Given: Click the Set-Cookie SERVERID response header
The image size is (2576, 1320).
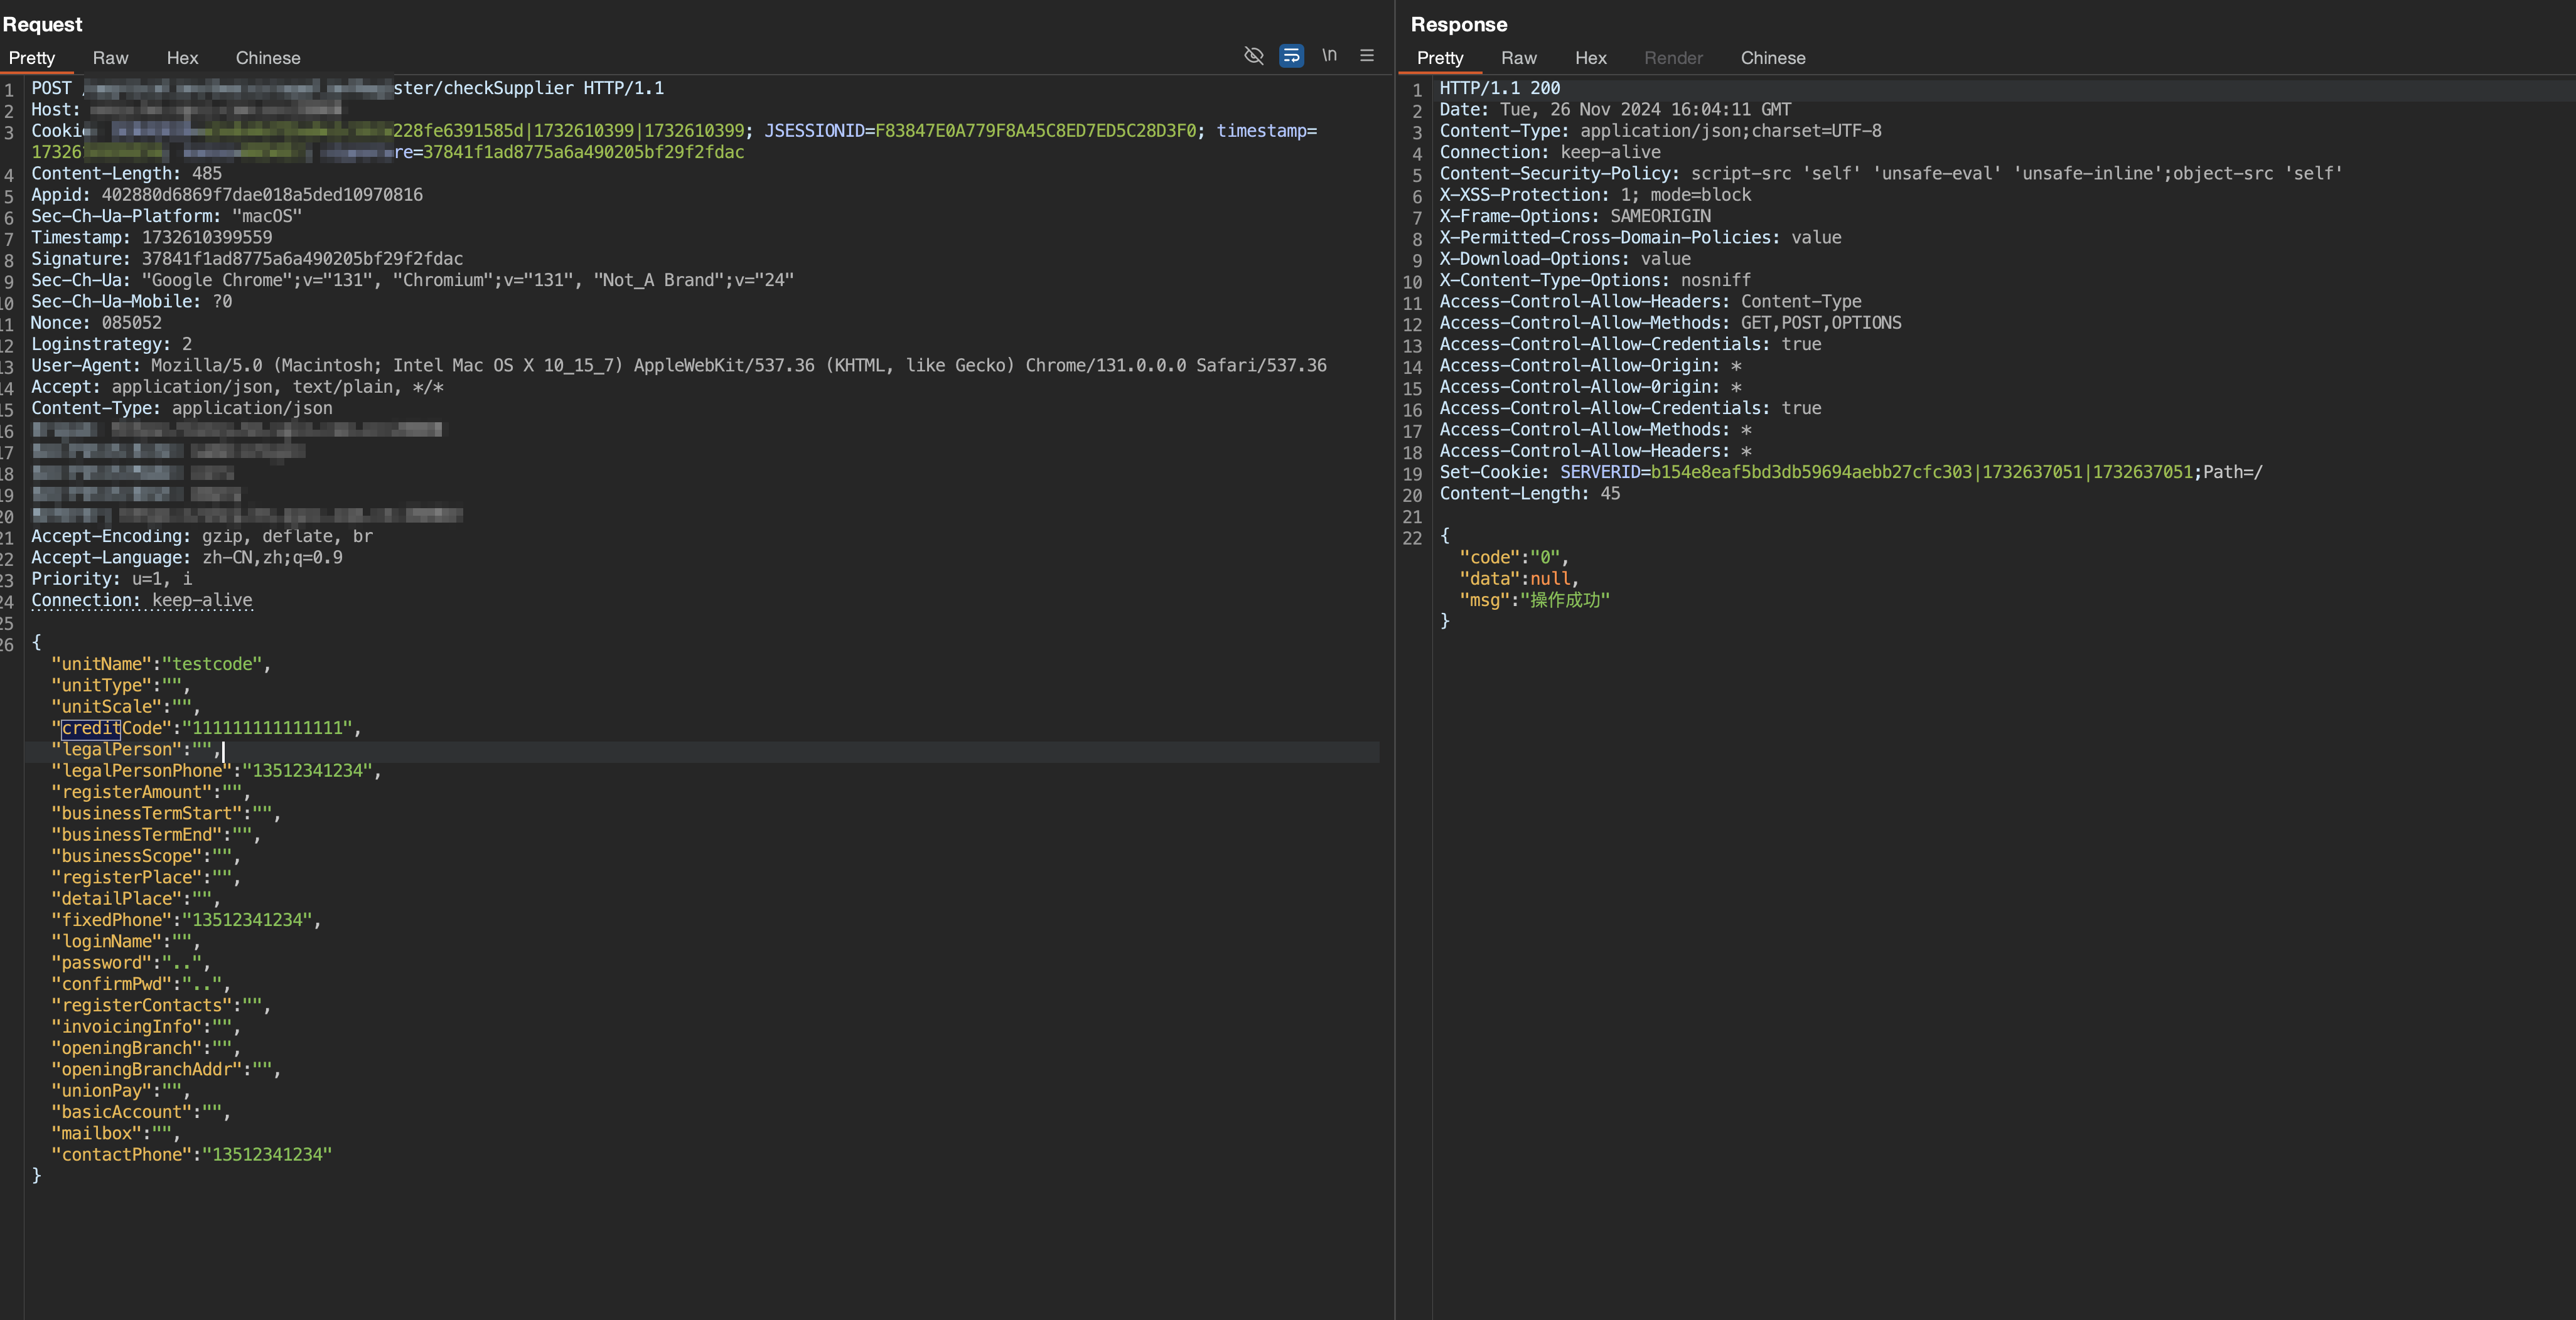Looking at the screenshot, I should point(1851,472).
